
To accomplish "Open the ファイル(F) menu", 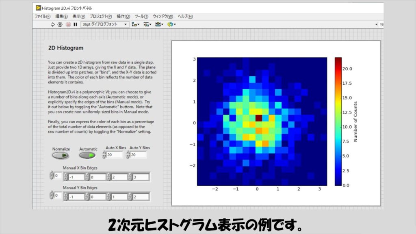I will coord(43,17).
